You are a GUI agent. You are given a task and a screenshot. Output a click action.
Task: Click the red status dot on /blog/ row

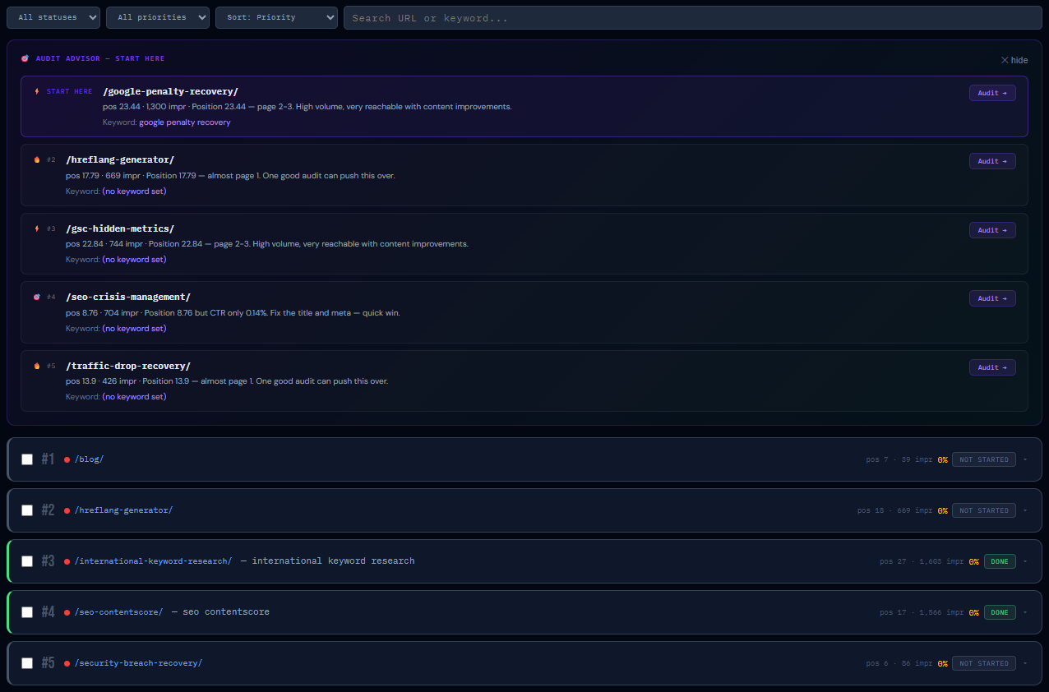coord(67,459)
